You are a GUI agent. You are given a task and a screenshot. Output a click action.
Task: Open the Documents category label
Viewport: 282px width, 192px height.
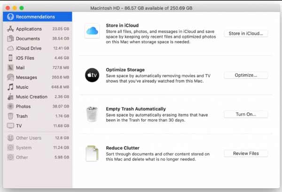tap(28, 39)
